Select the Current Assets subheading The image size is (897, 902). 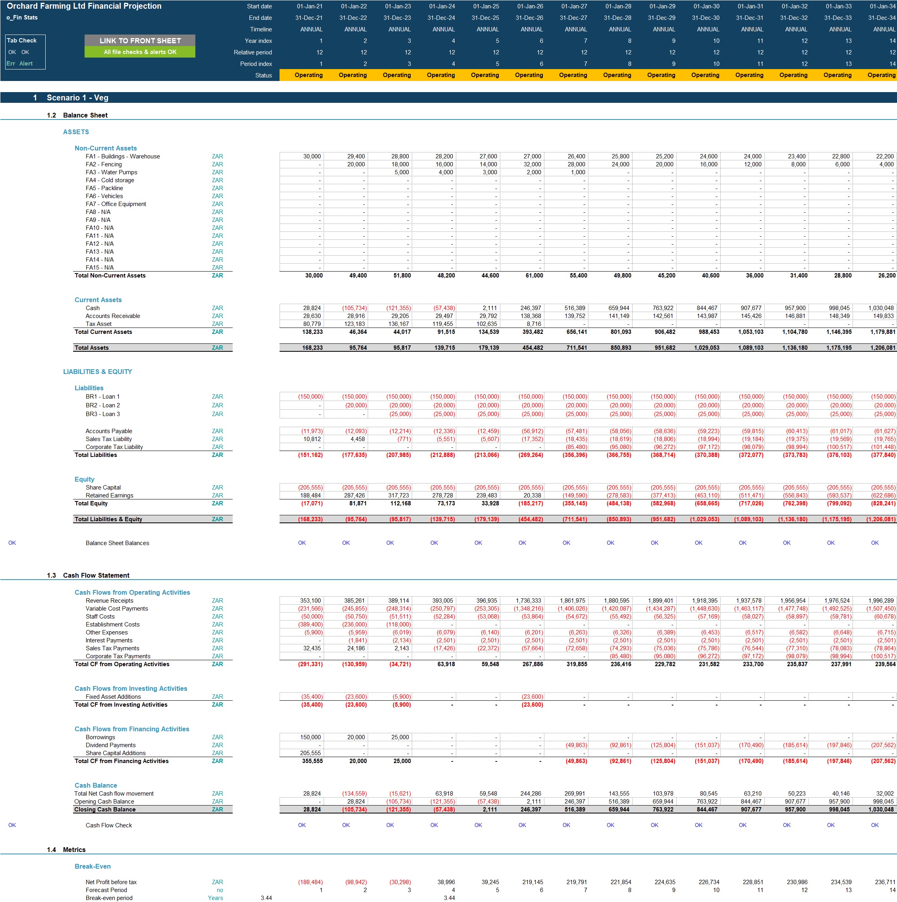point(98,300)
